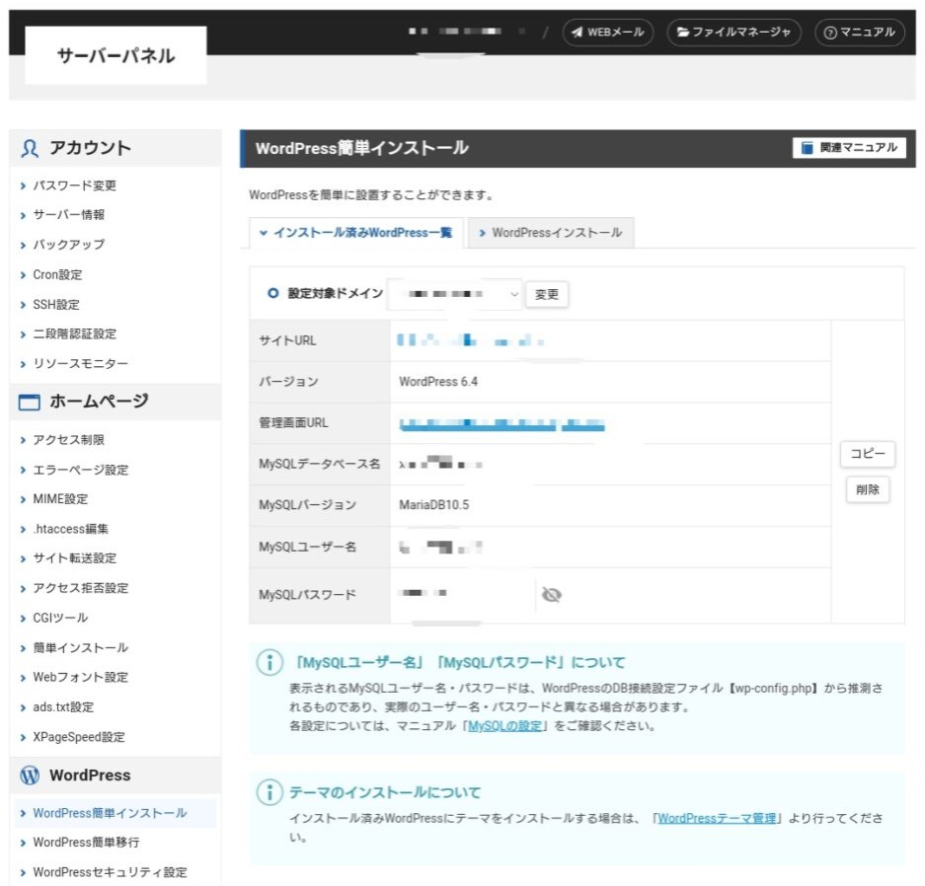Open WEBメール from the top bar
This screenshot has height=886, width=925.
click(608, 32)
